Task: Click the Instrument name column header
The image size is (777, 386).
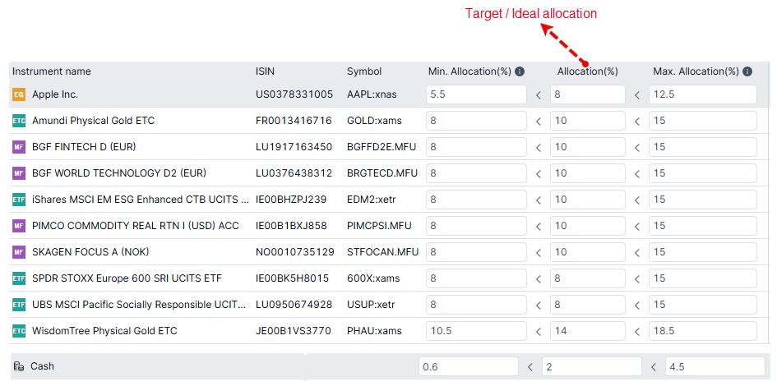Action: 52,71
